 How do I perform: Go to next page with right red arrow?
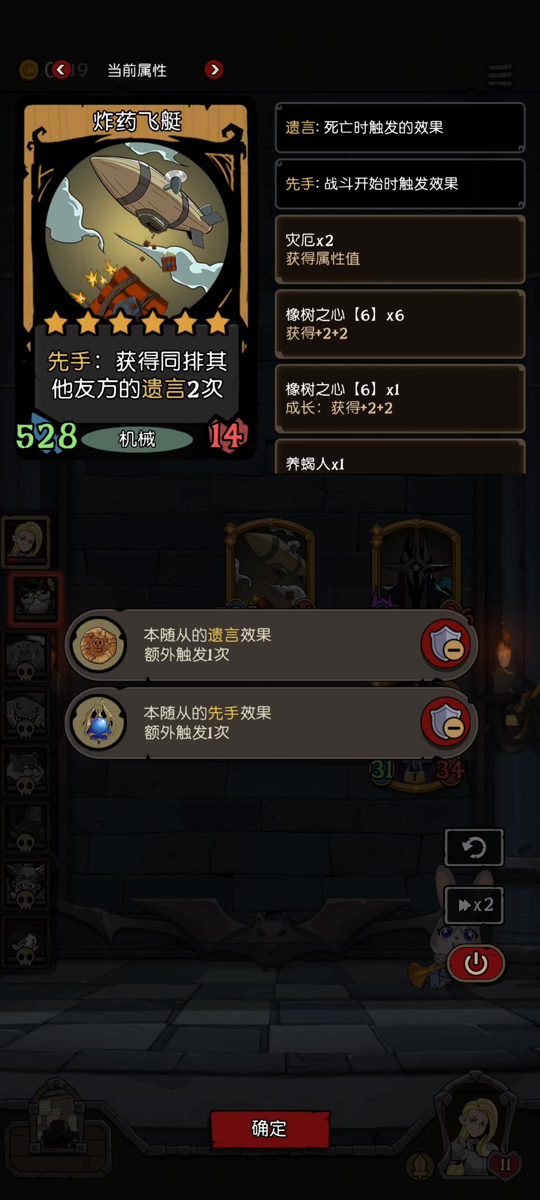pyautogui.click(x=214, y=69)
